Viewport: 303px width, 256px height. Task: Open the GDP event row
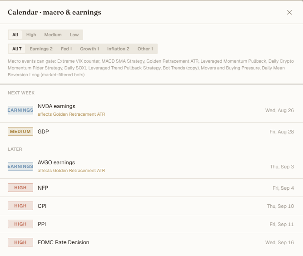[152, 132]
